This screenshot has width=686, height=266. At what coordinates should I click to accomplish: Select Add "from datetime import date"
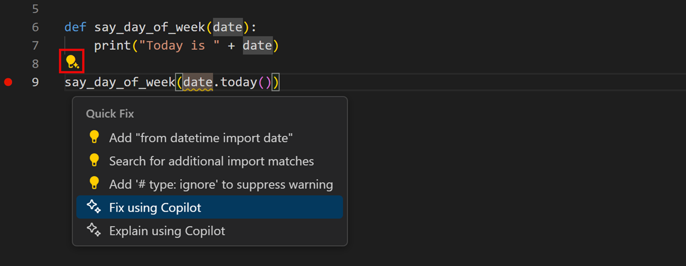(201, 137)
